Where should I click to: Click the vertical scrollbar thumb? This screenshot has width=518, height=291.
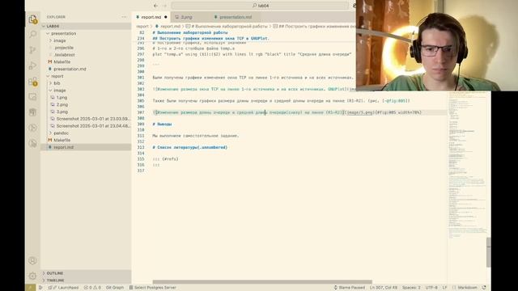click(489, 252)
